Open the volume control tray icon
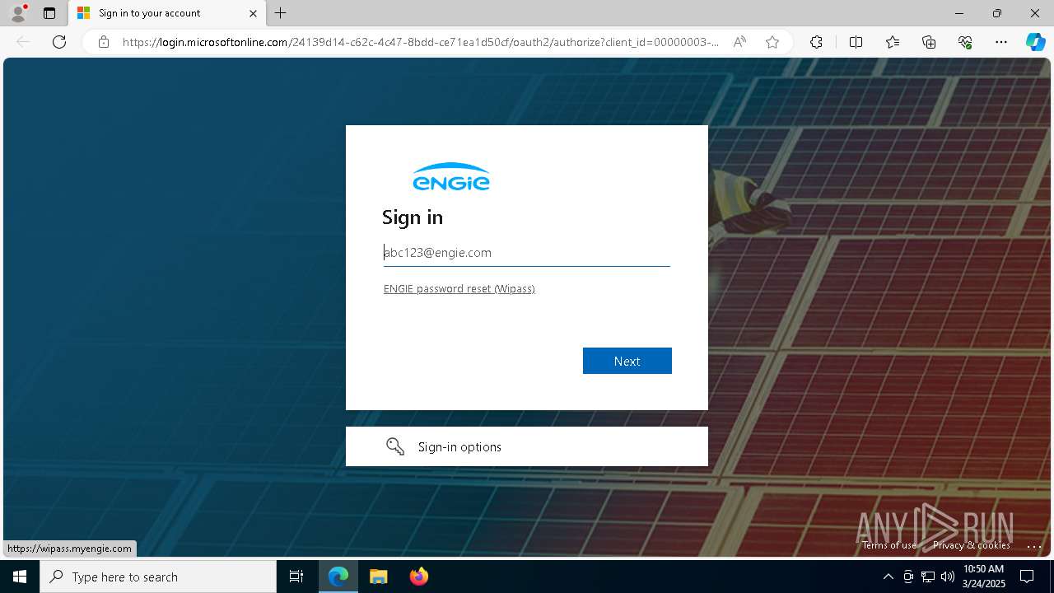 tap(947, 577)
